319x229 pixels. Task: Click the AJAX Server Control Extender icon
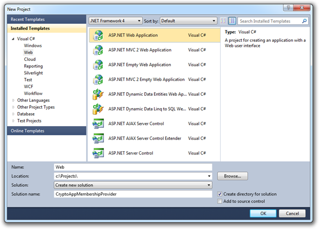click(98, 138)
